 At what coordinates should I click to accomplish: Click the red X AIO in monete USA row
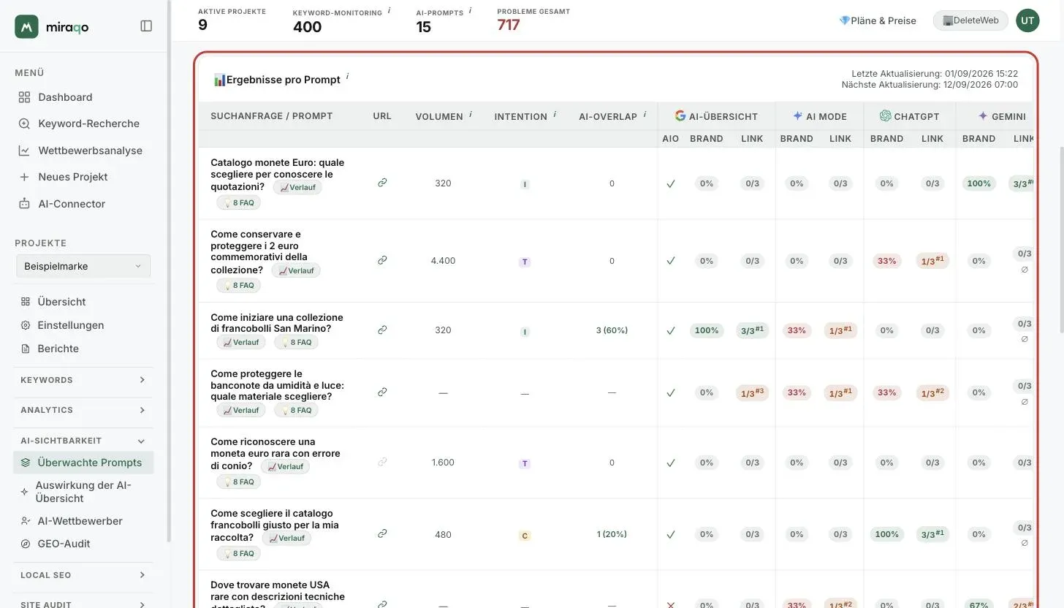click(671, 604)
